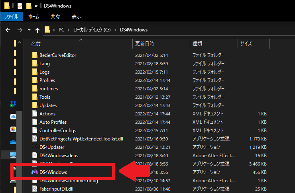
Task: Select the Actions XML file icon
Action: (35, 113)
